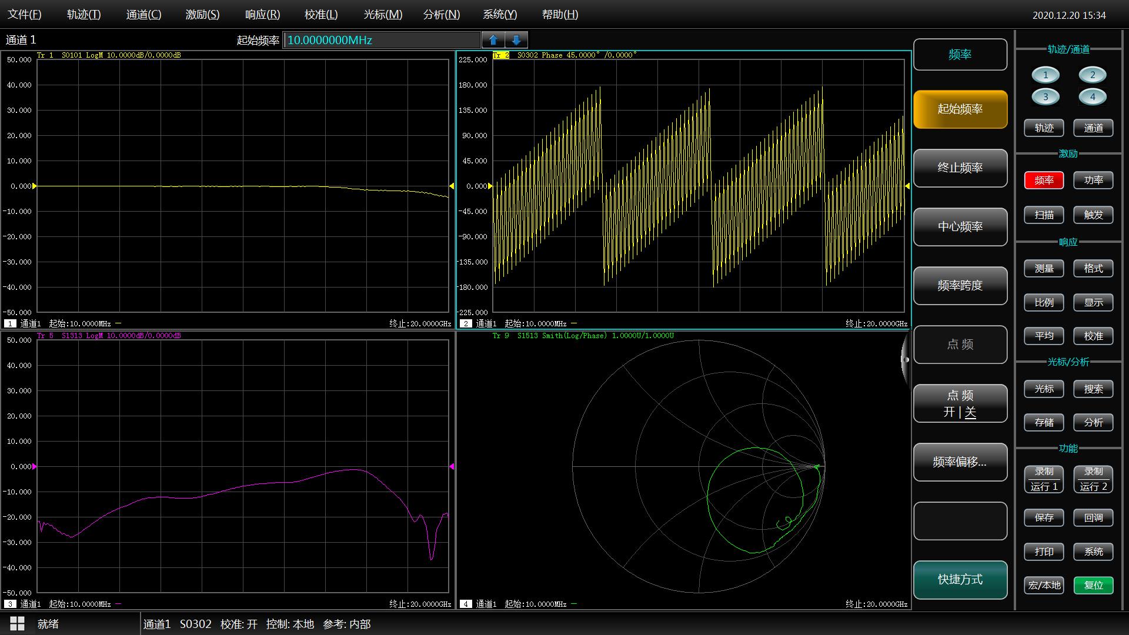Click the red 频率 stimulus button
Screen dimensions: 1129x635
tap(1044, 181)
